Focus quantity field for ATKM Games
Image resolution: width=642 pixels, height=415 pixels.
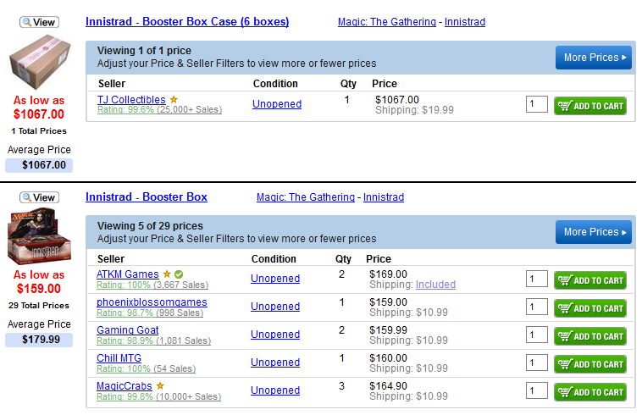click(537, 279)
